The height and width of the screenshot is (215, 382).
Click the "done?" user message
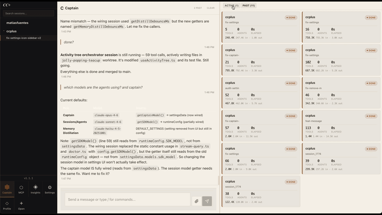coord(69,42)
